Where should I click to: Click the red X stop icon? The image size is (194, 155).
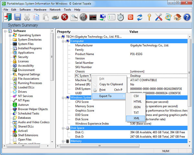[64, 17]
